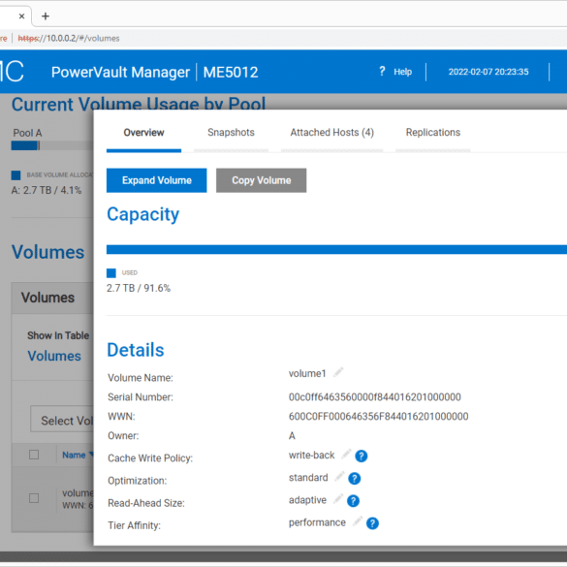Select the serial number 00c0ff6463560000f844016201000000

point(375,397)
